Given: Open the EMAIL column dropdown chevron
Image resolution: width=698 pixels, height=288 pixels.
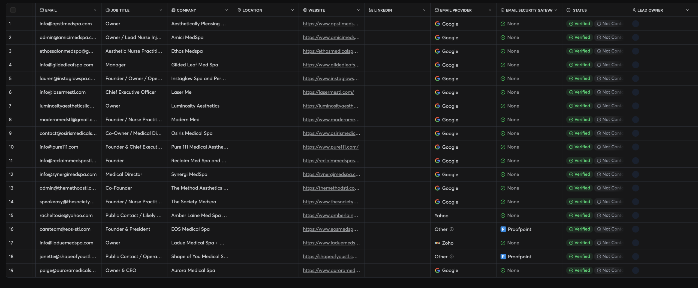Looking at the screenshot, I should 95,10.
